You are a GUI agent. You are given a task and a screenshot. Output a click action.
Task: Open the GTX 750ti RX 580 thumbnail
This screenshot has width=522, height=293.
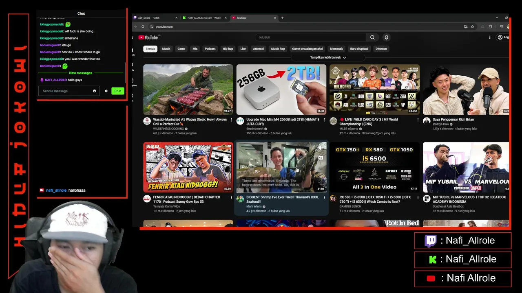click(374, 167)
